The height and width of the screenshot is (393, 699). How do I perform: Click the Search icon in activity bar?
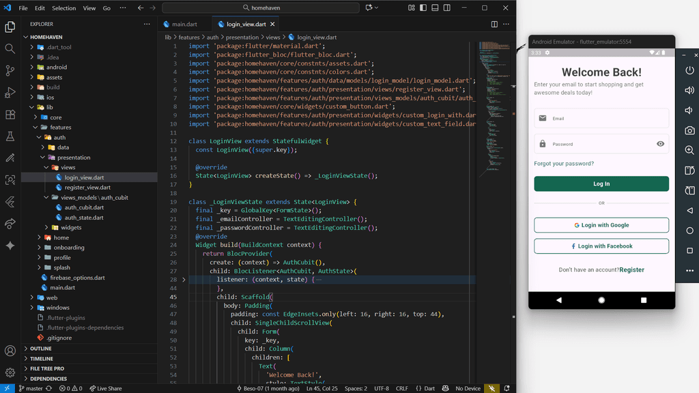tap(10, 48)
